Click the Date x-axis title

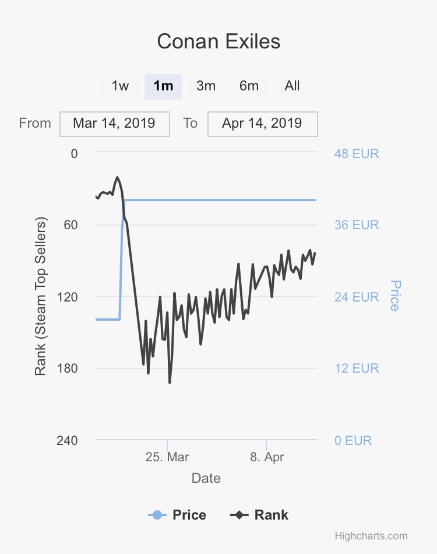(206, 478)
